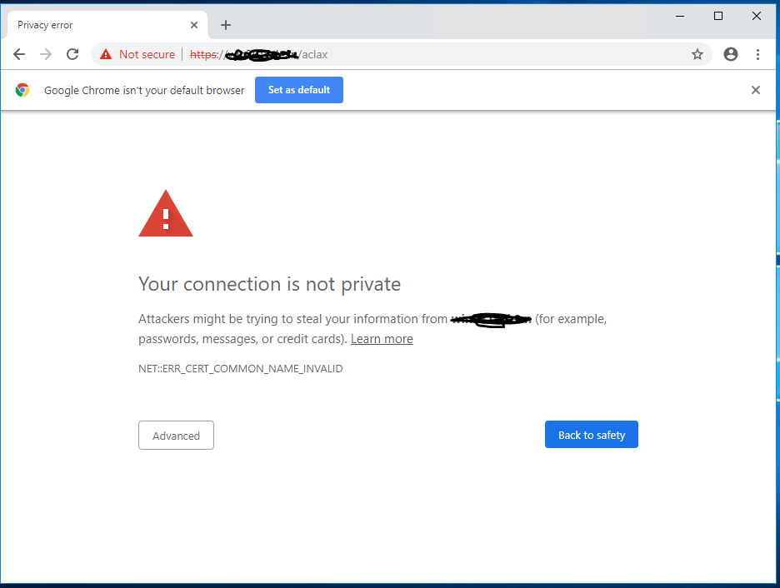This screenshot has height=588, width=780.
Task: Open a new tab with the plus button
Action: 225,24
